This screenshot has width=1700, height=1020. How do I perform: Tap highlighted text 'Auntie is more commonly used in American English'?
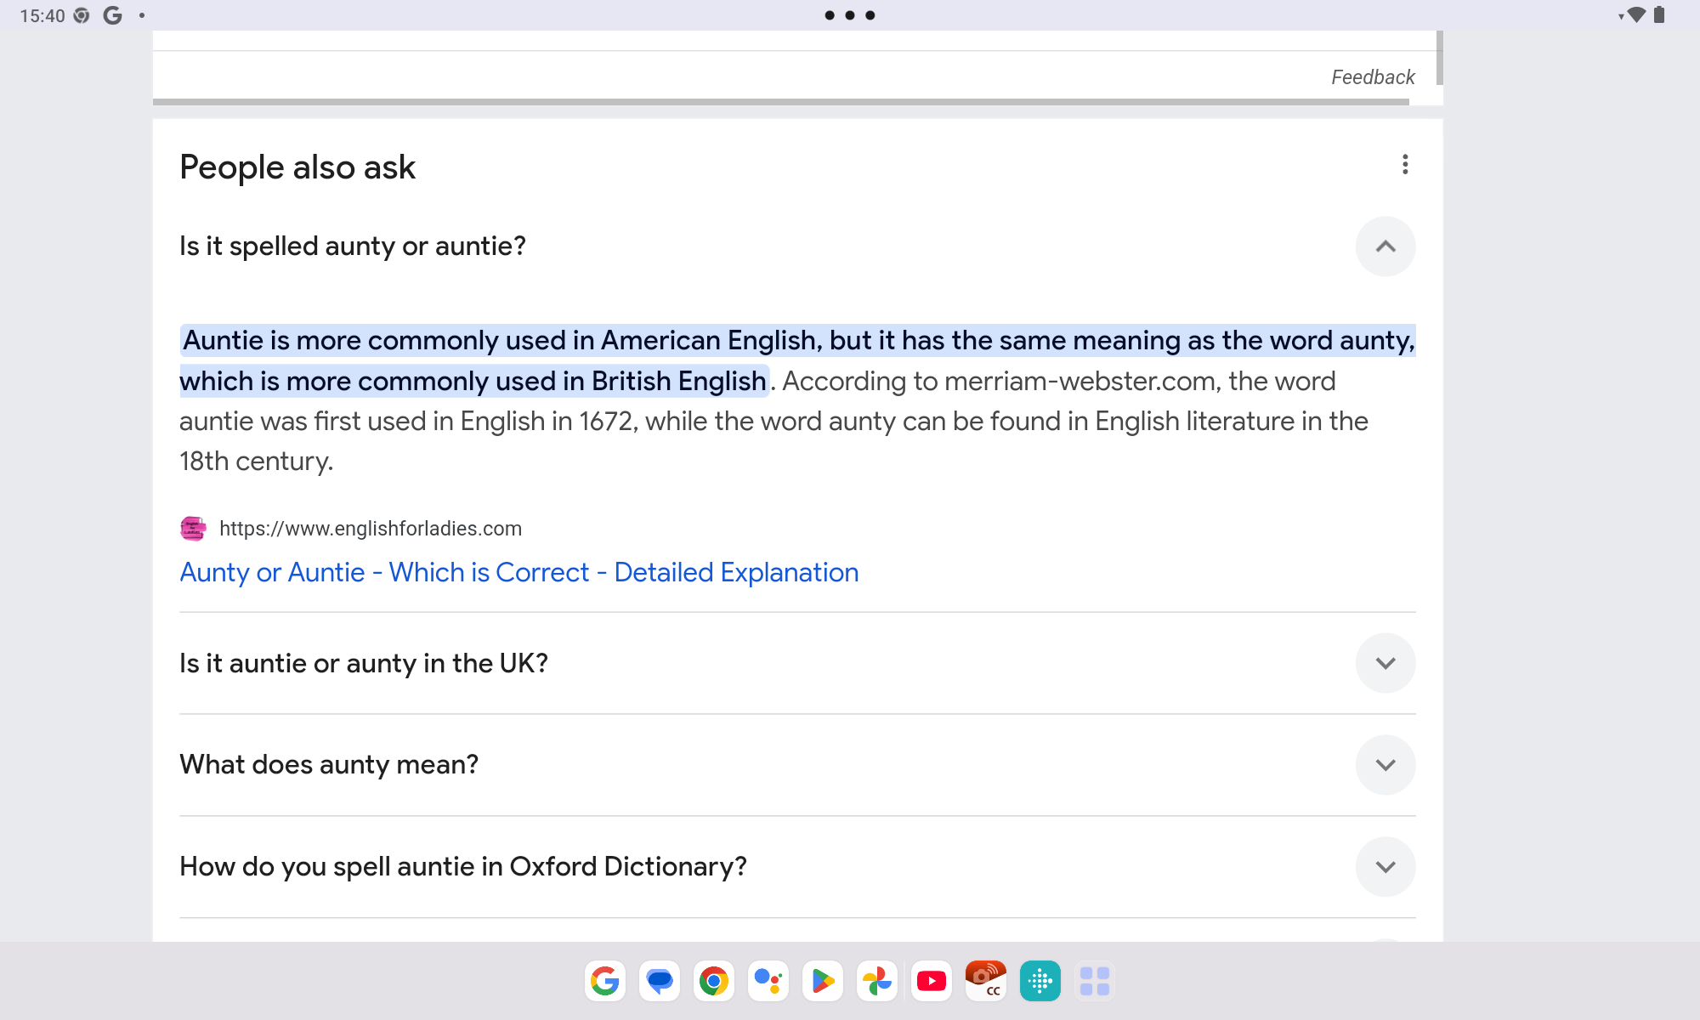501,340
